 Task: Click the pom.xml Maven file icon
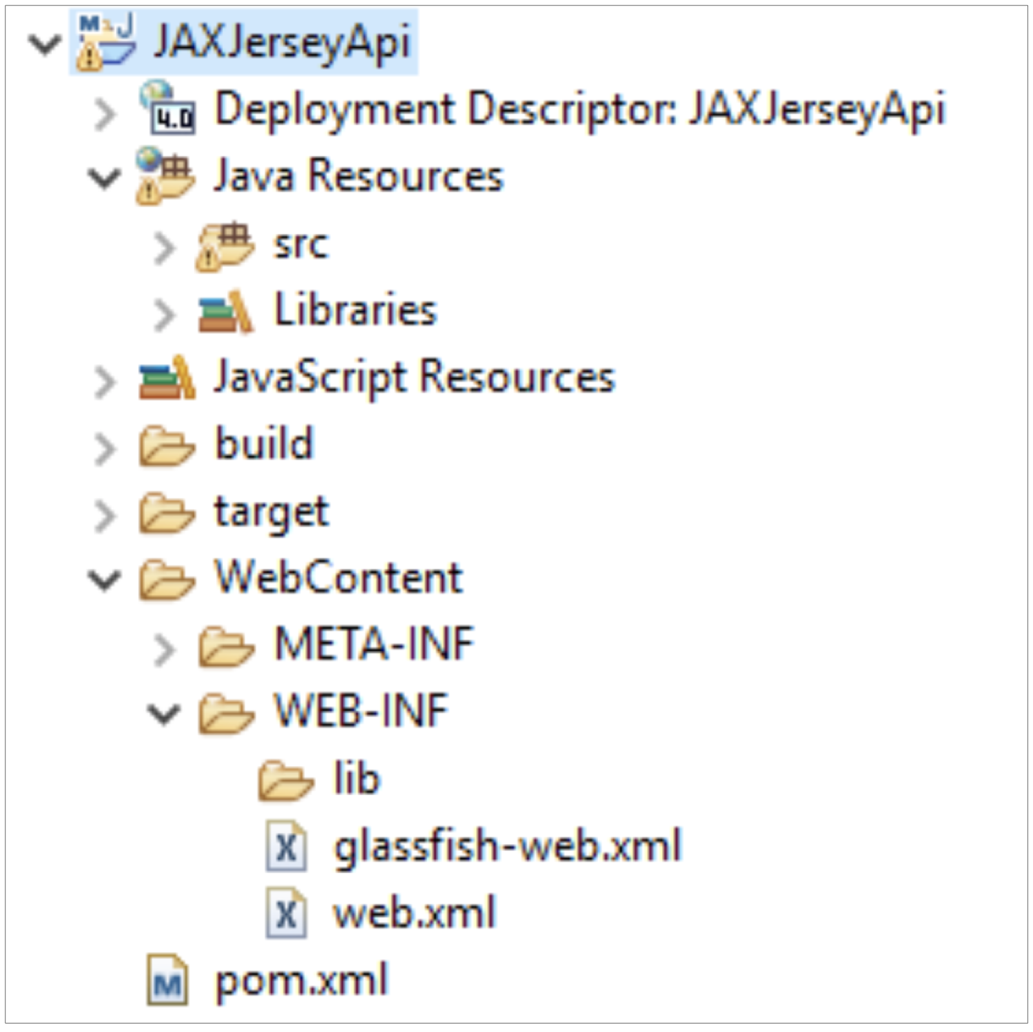pyautogui.click(x=167, y=981)
